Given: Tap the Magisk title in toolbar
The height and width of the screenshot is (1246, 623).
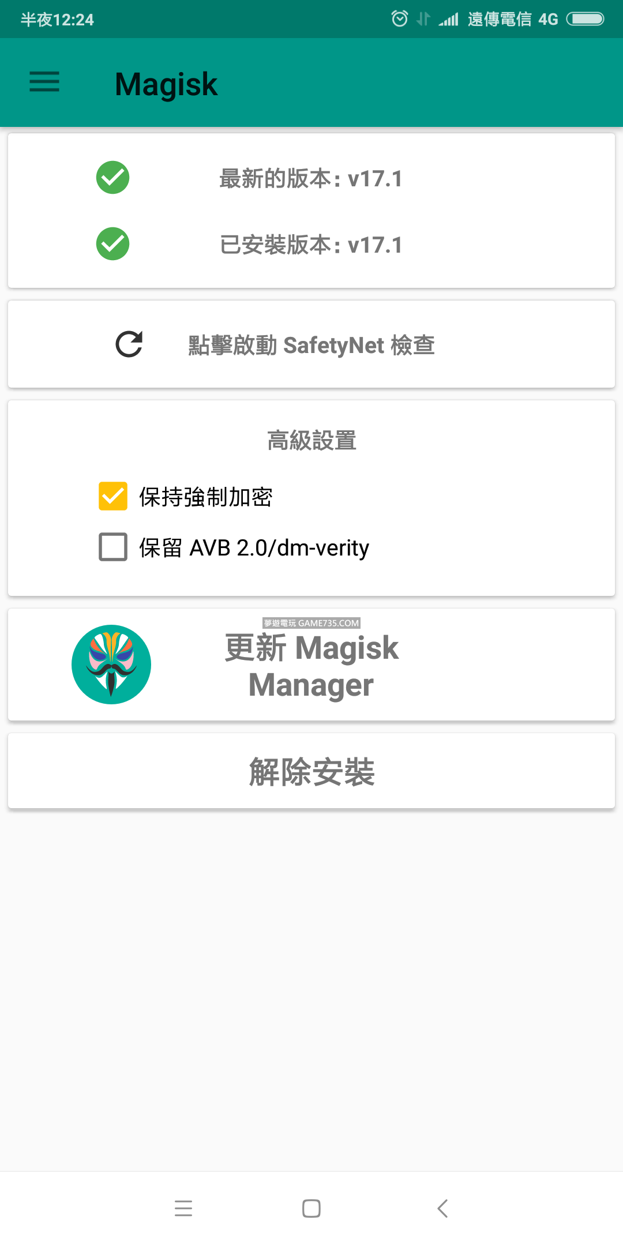Looking at the screenshot, I should pyautogui.click(x=166, y=84).
